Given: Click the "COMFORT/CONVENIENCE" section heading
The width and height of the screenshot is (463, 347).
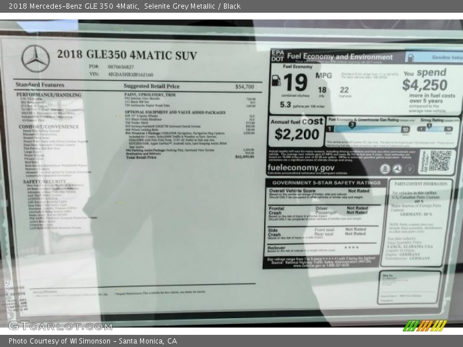Looking at the screenshot, I should 49,127.
